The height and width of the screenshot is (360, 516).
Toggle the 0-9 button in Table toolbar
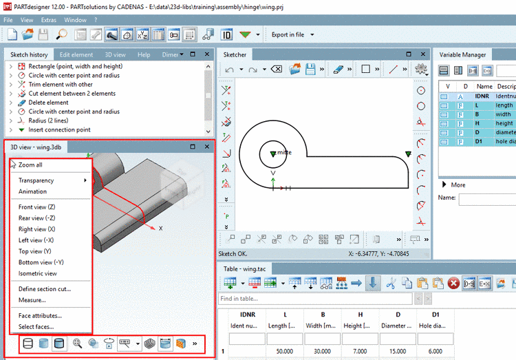point(469,284)
